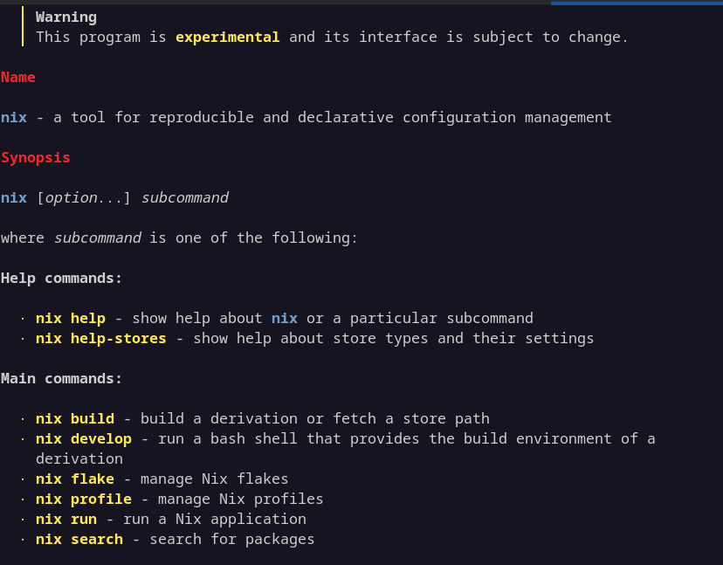Click the "[option...]" text in the synopsis
The width and height of the screenshot is (723, 565).
83,198
